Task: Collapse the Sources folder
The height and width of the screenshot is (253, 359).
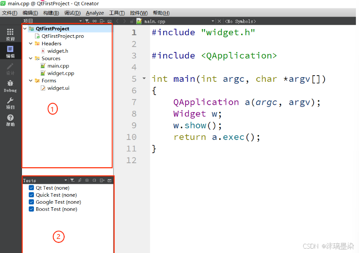Action: coord(31,59)
